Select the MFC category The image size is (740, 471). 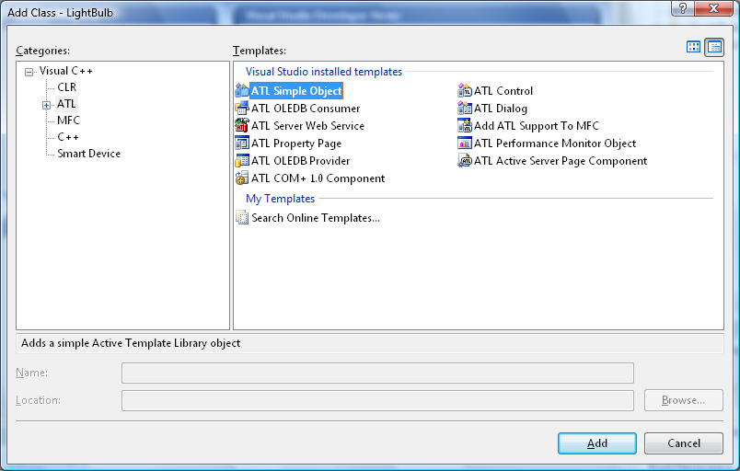[x=68, y=121]
